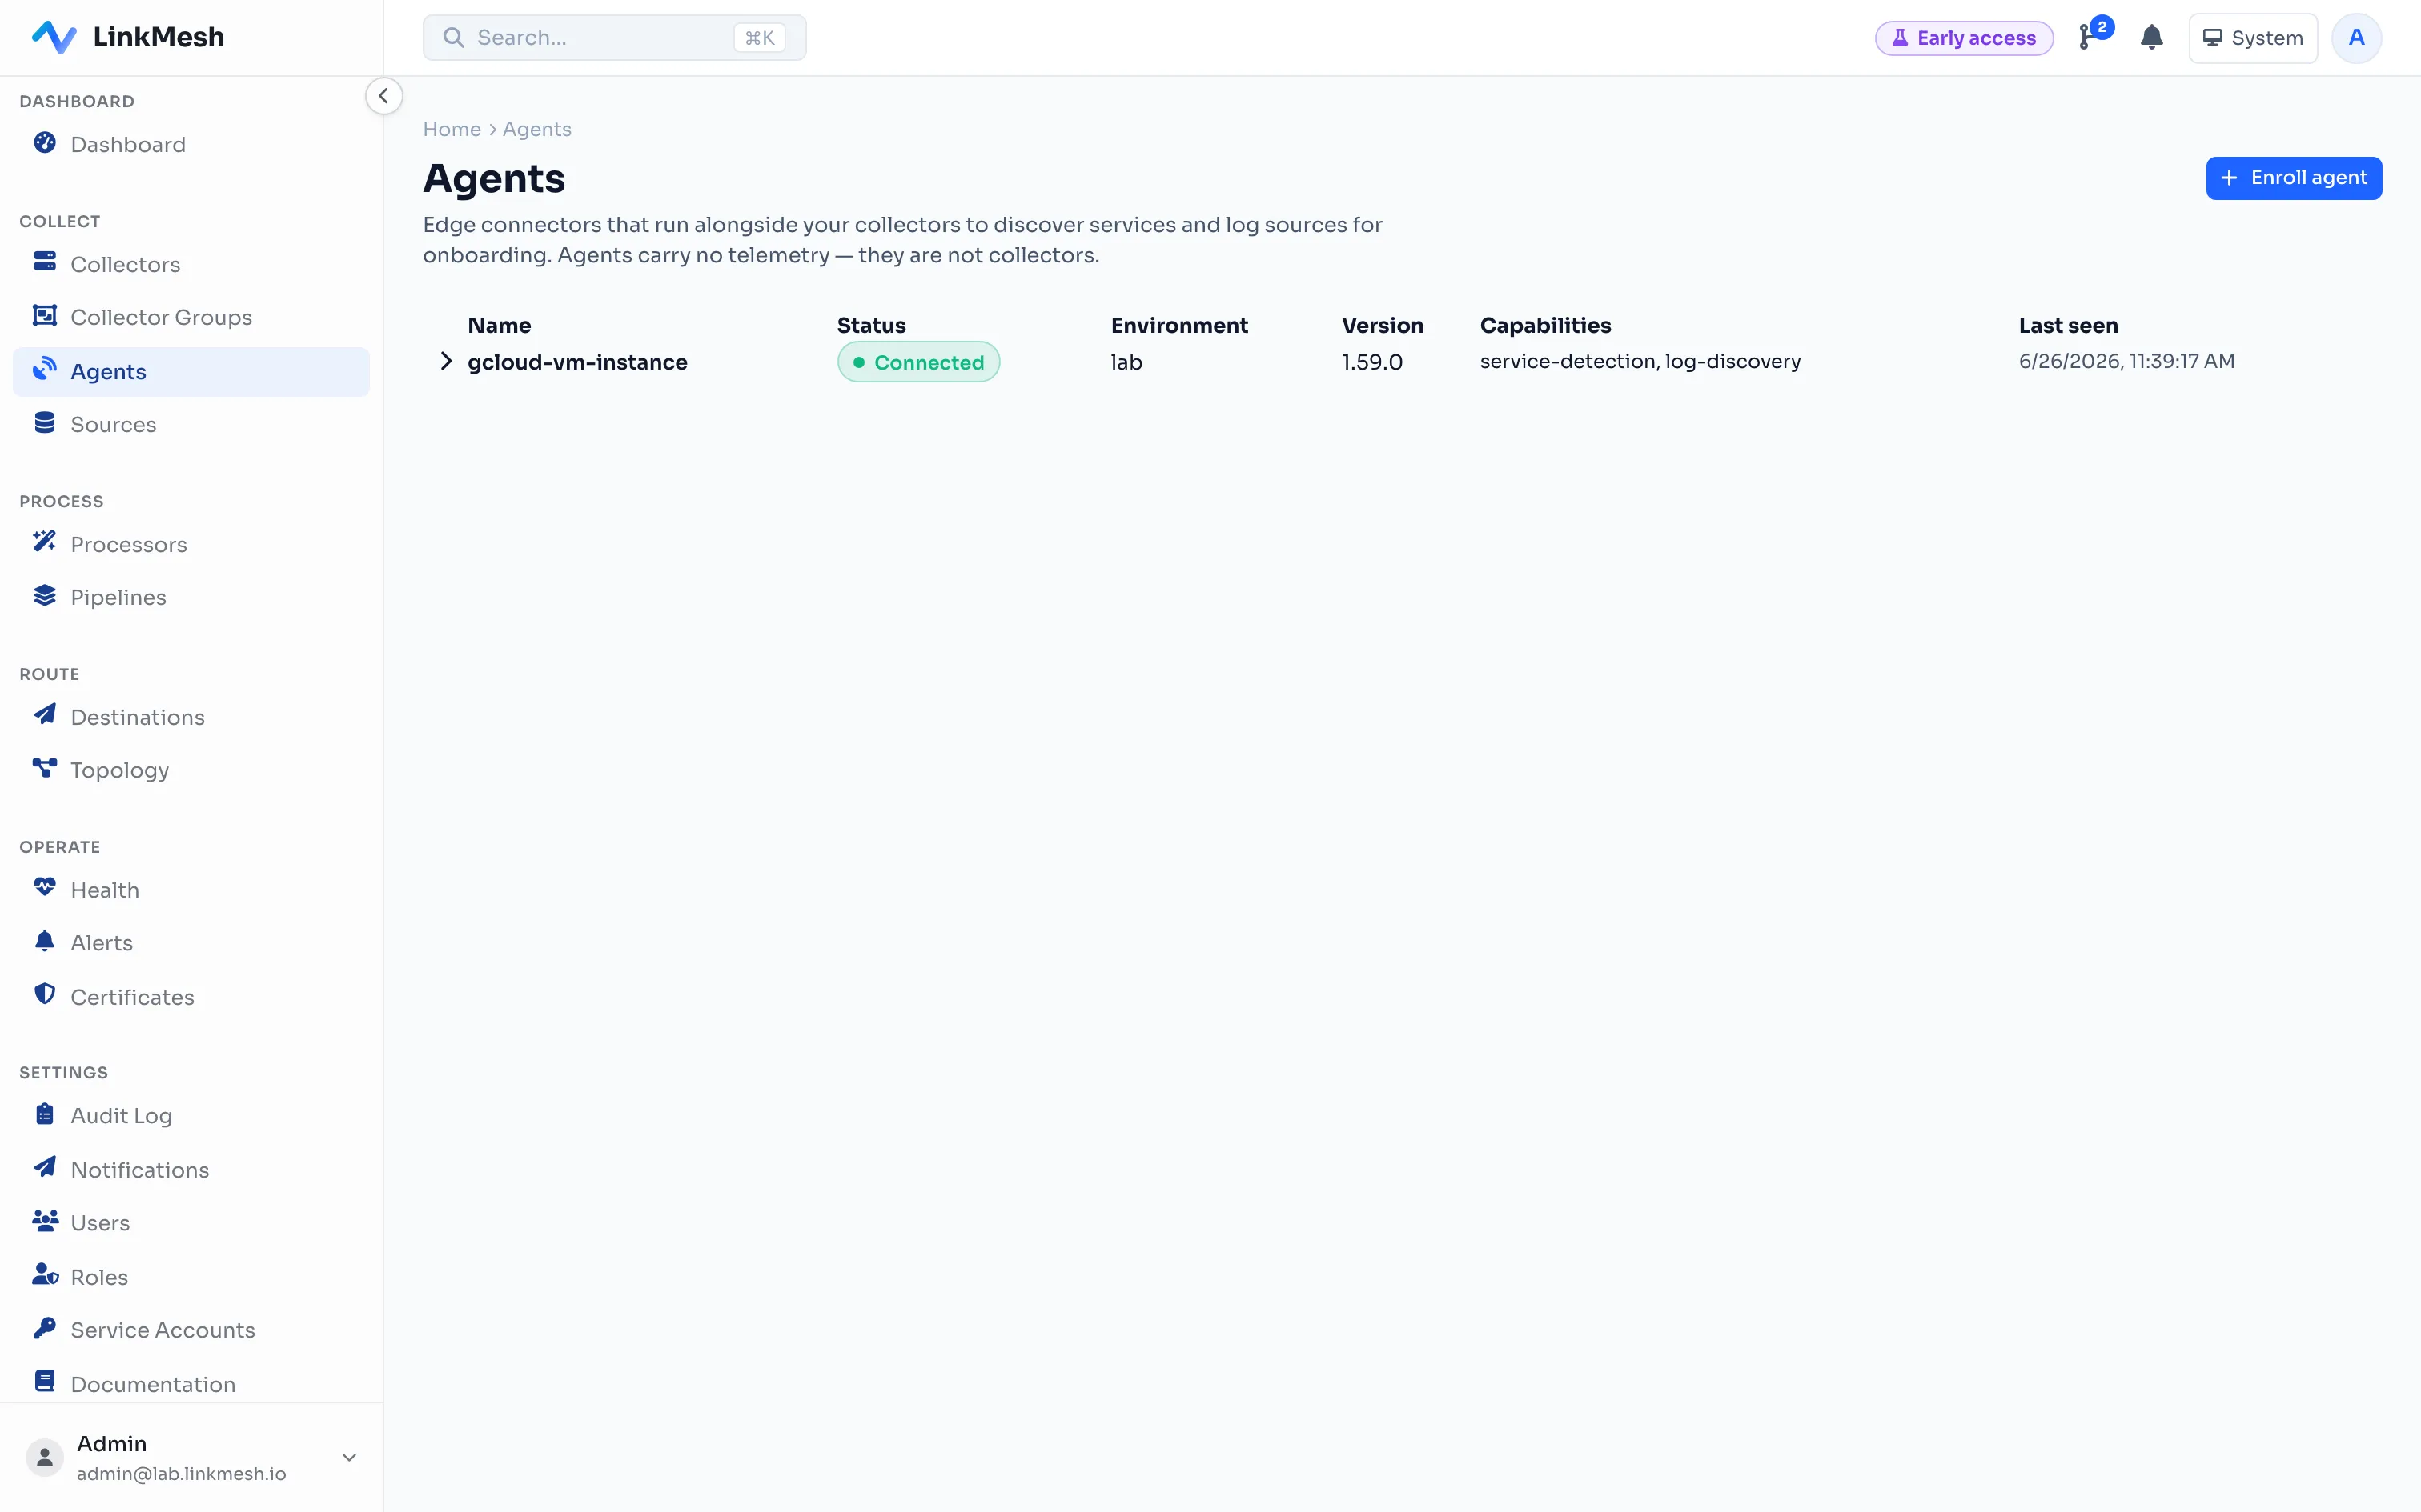Open the Documentation link
This screenshot has height=1512, width=2421.
coord(191,1384)
